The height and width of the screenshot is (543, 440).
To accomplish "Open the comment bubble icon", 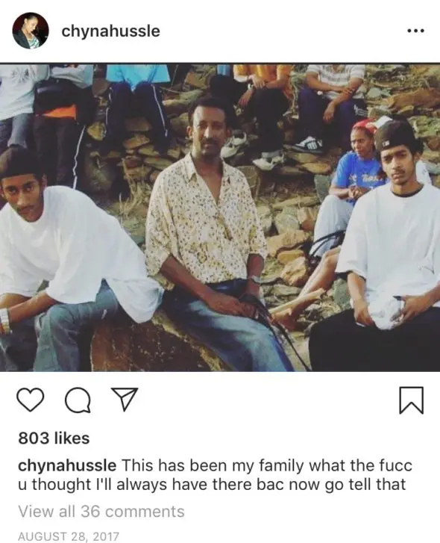I will click(x=78, y=400).
